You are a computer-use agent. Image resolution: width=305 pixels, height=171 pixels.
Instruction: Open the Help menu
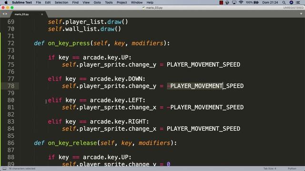click(150, 2)
